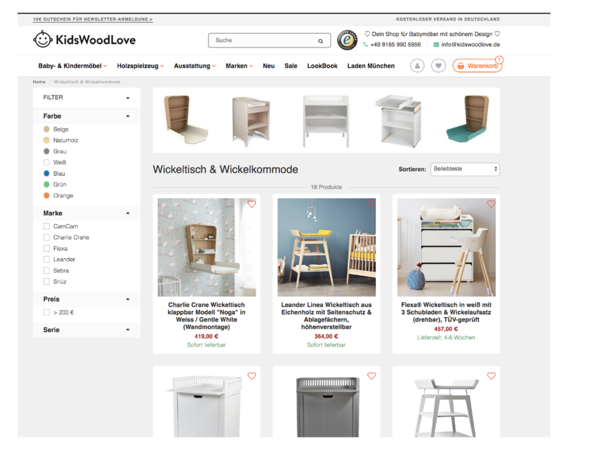The height and width of the screenshot is (457, 589).
Task: Click the Trusted Shops badge
Action: [x=347, y=40]
